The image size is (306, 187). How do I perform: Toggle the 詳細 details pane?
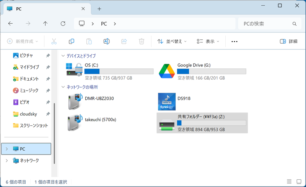pyautogui.click(x=289, y=41)
